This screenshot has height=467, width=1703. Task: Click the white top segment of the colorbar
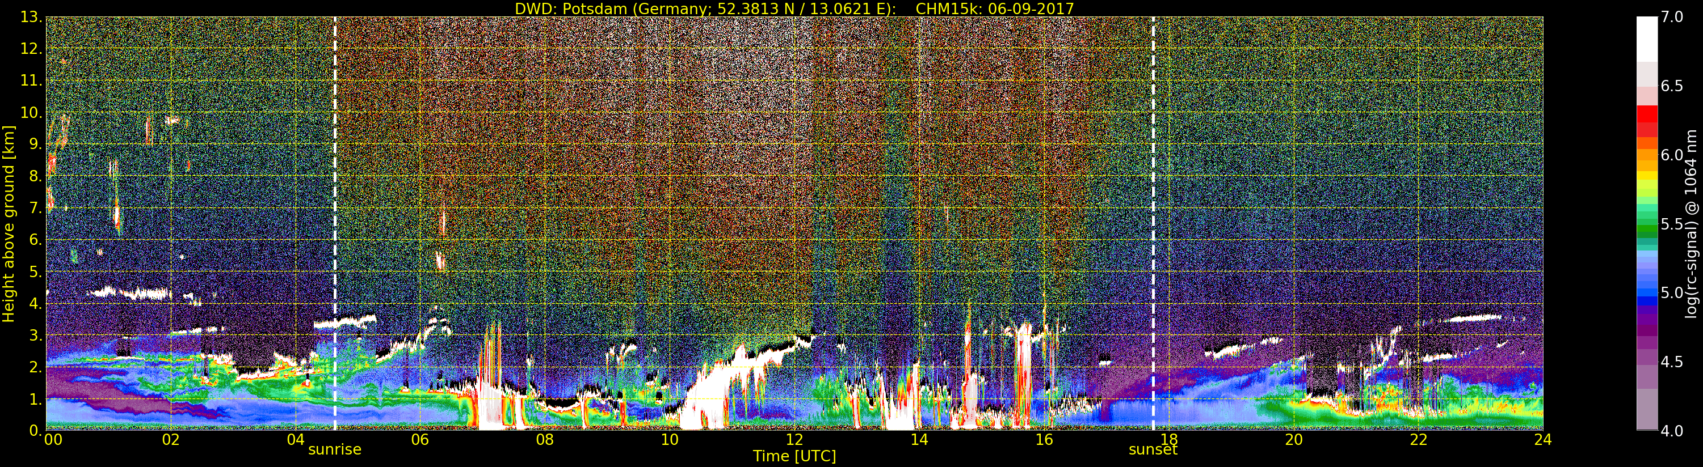point(1647,39)
